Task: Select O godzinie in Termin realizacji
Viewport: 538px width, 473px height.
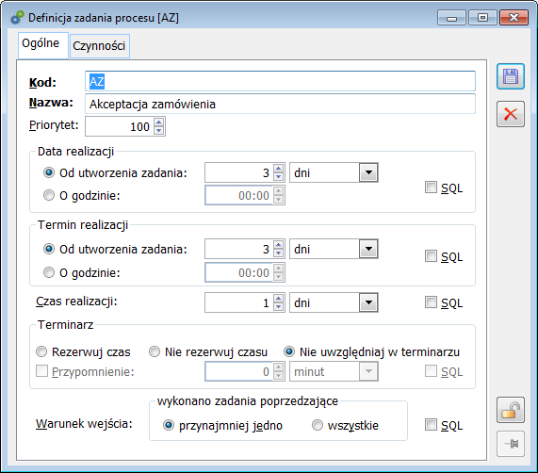Action: click(49, 272)
